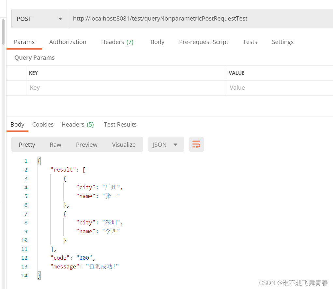
Task: Open the Pre-request Script tab
Action: point(204,42)
